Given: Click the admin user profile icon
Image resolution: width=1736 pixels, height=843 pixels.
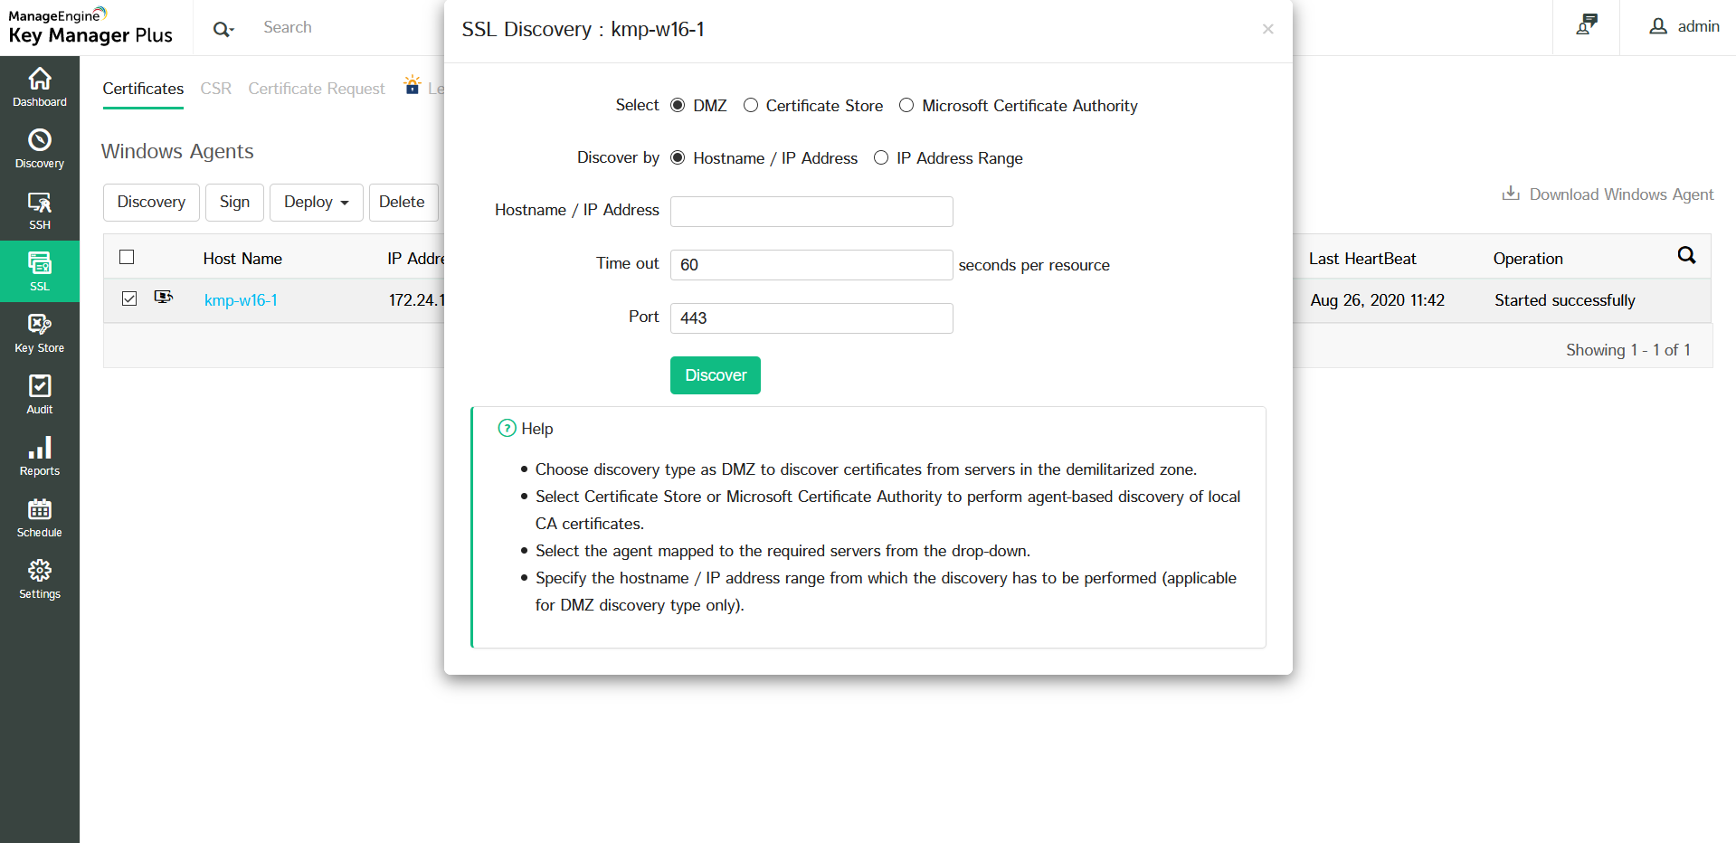Looking at the screenshot, I should point(1658,26).
